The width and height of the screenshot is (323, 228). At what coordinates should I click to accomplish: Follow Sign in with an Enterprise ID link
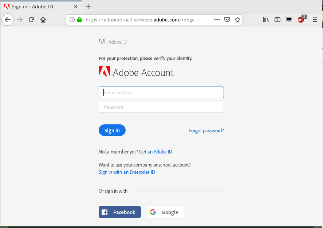click(x=127, y=172)
